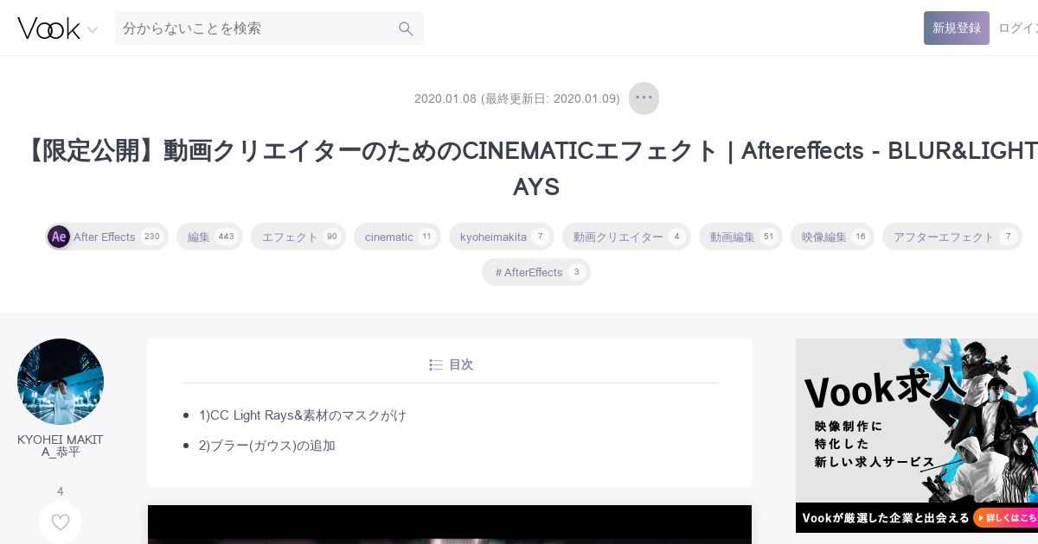
Task: Select the kyoheimakita tag
Action: point(502,237)
